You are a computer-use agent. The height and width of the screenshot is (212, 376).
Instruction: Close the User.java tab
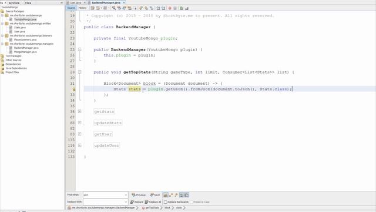[85, 2]
